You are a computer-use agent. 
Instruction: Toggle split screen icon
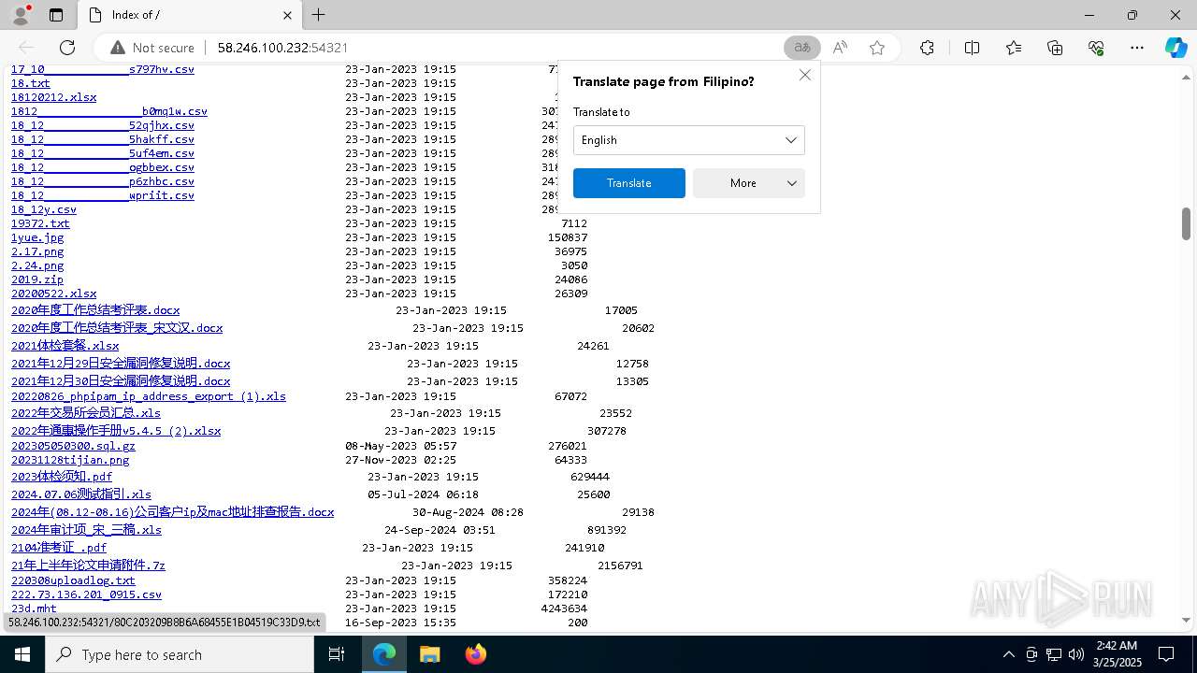pyautogui.click(x=972, y=48)
